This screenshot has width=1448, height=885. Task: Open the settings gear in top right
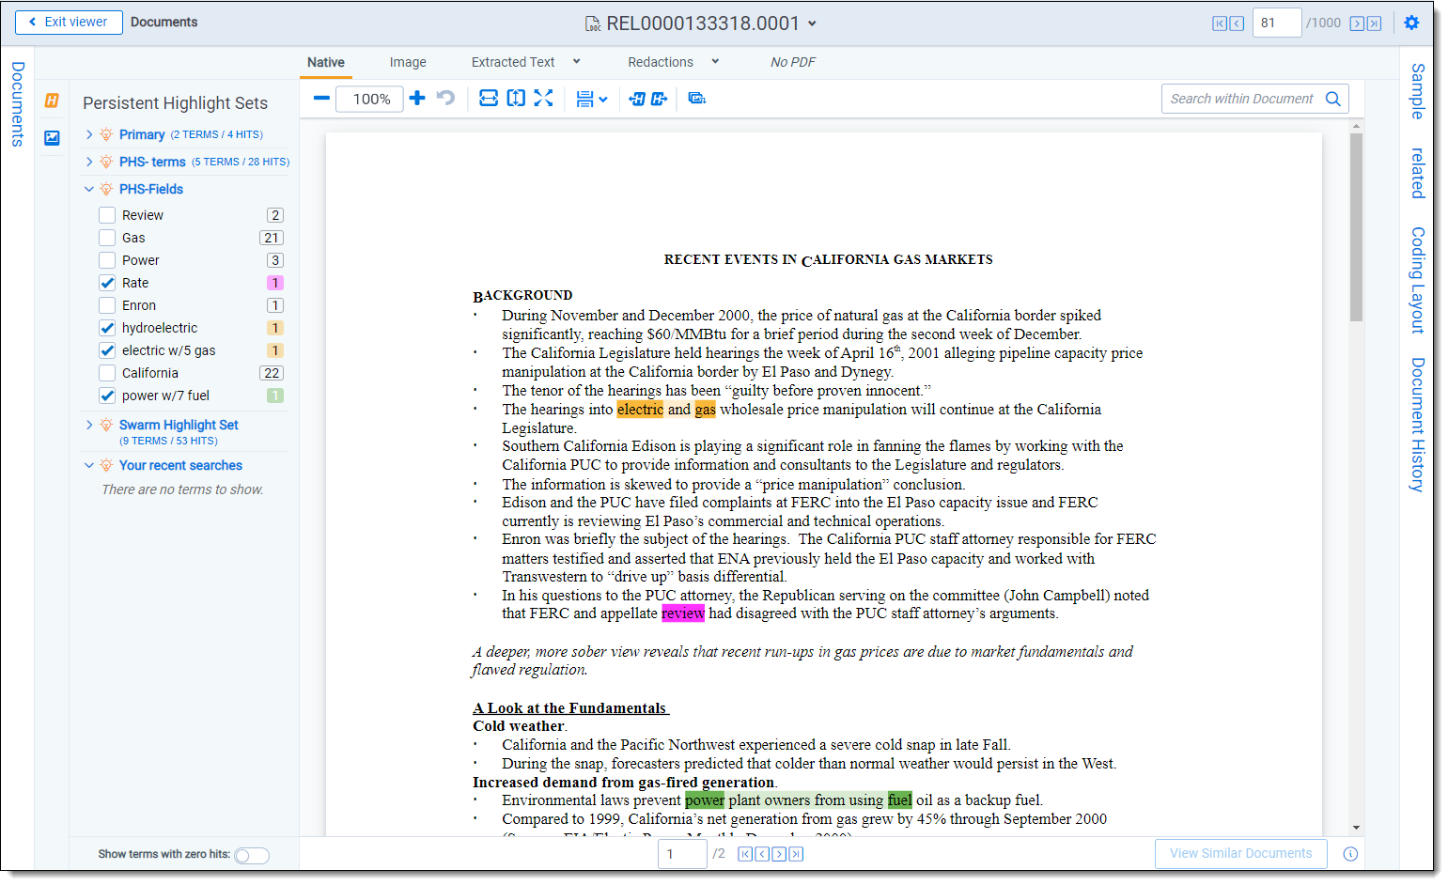pos(1411,23)
